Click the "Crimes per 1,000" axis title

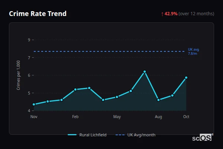pyautogui.click(x=18, y=75)
